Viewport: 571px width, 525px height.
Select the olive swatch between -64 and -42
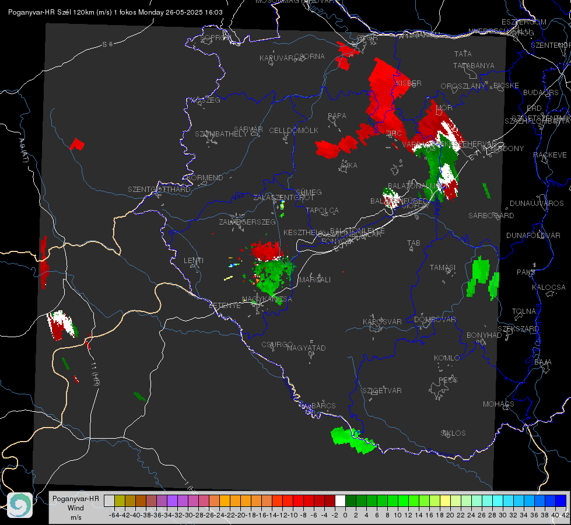(x=120, y=501)
